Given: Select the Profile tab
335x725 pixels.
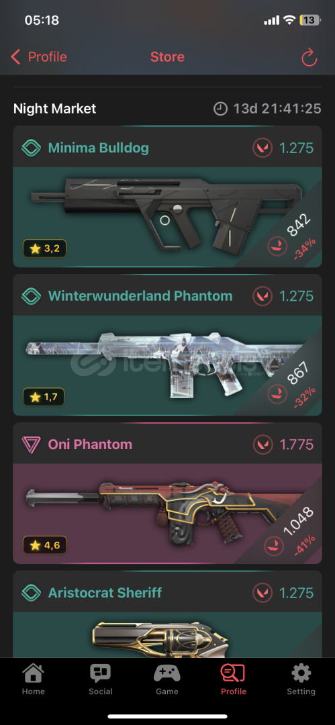Looking at the screenshot, I should (234, 679).
